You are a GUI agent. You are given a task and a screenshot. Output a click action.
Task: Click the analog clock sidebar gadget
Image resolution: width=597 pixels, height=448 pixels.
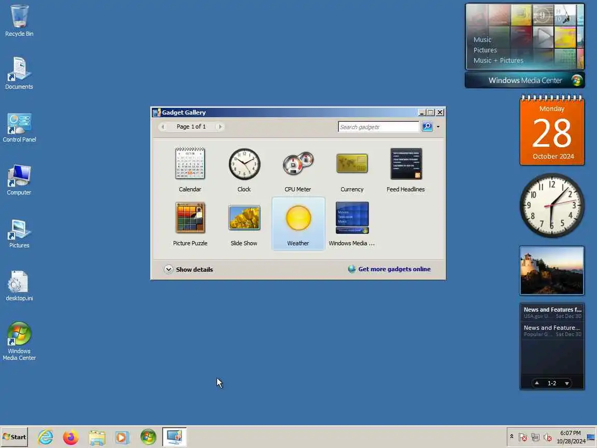point(552,205)
